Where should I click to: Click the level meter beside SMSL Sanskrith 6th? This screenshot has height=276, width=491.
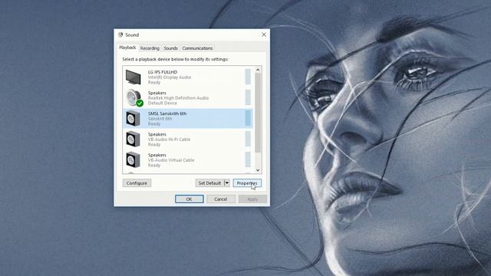tap(248, 118)
